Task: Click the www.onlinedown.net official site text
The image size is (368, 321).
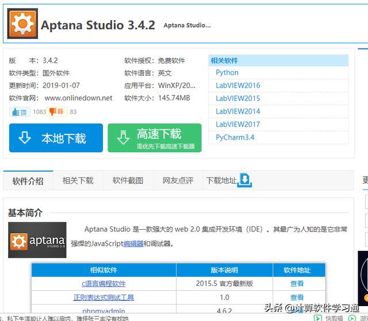Action: coord(78,98)
